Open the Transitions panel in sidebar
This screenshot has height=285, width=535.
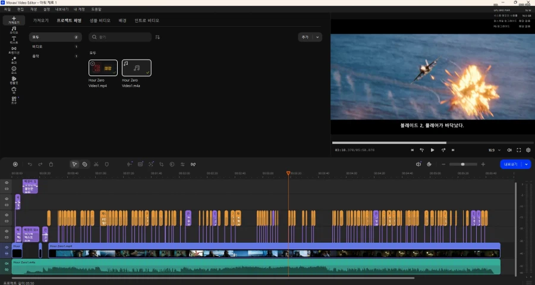[14, 50]
